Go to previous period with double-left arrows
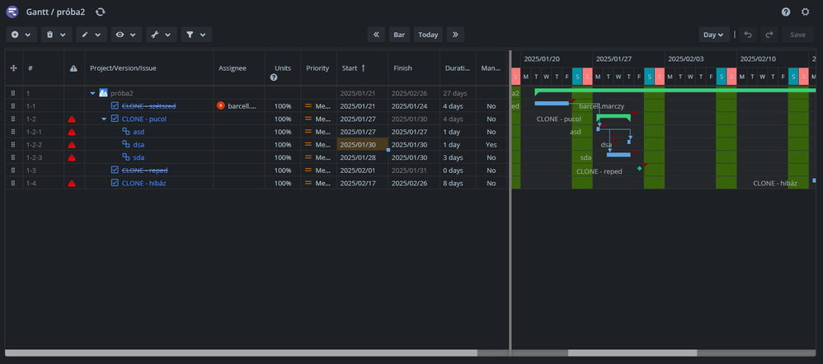The width and height of the screenshot is (823, 364). tap(376, 35)
